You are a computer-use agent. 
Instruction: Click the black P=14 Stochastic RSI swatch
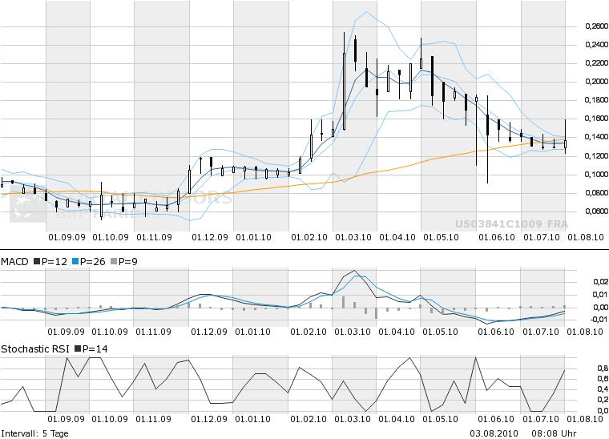click(x=77, y=348)
